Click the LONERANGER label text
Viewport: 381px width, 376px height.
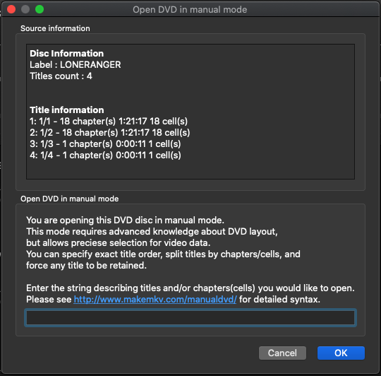pyautogui.click(x=90, y=65)
